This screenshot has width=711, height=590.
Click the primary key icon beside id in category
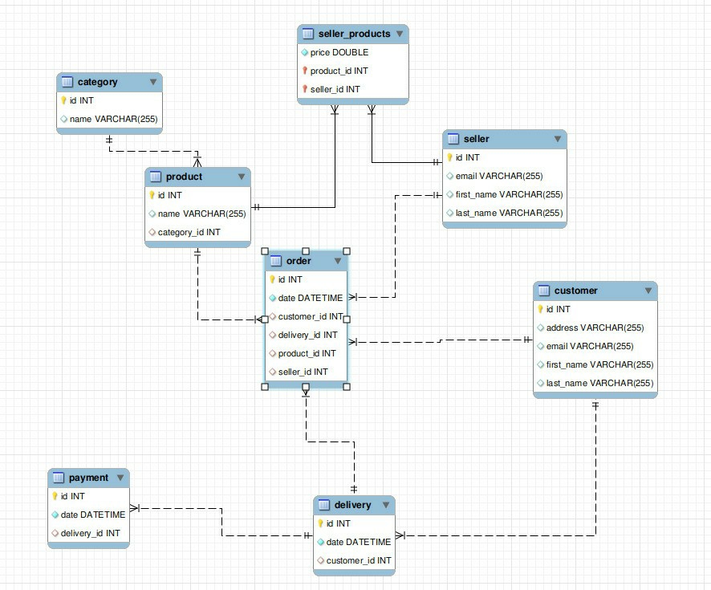click(65, 100)
